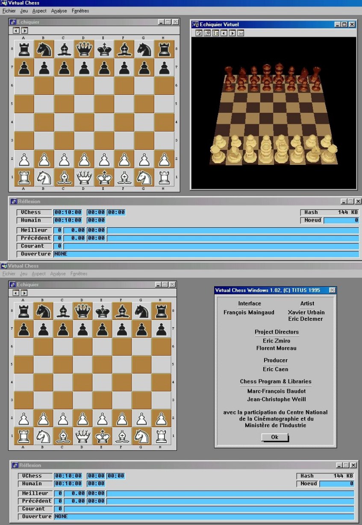Toggle the 'on' button in Echiquier Virtuel toolbar
Viewport: 362px width, 525px height.
click(x=241, y=33)
